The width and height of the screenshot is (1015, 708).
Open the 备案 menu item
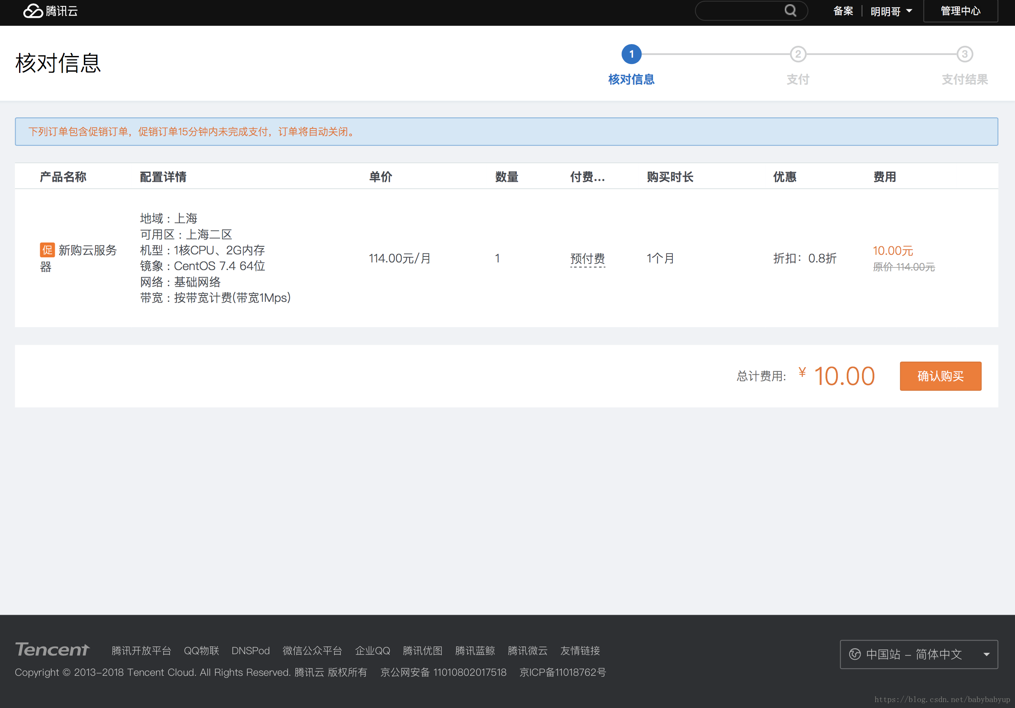[842, 11]
